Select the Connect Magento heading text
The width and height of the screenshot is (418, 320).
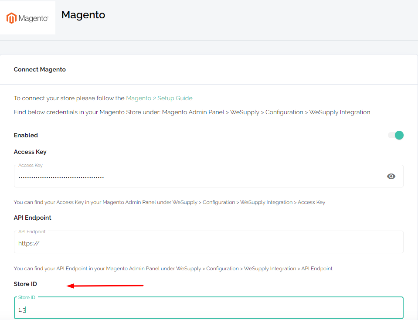40,69
